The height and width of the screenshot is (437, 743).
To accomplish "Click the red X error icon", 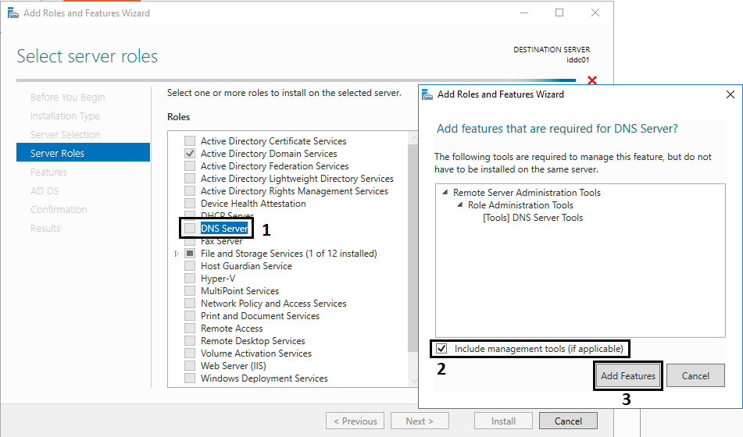I will tap(592, 80).
